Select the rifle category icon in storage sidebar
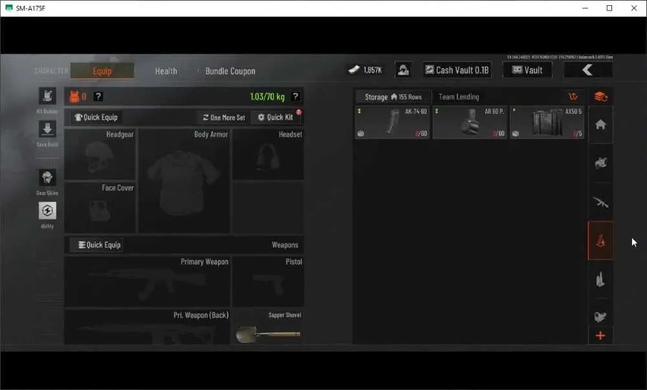The height and width of the screenshot is (390, 647). (600, 202)
